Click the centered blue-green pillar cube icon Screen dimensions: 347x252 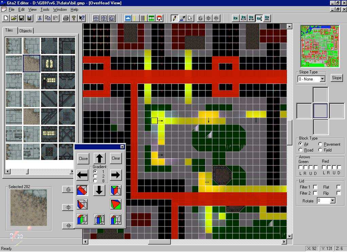click(99, 219)
